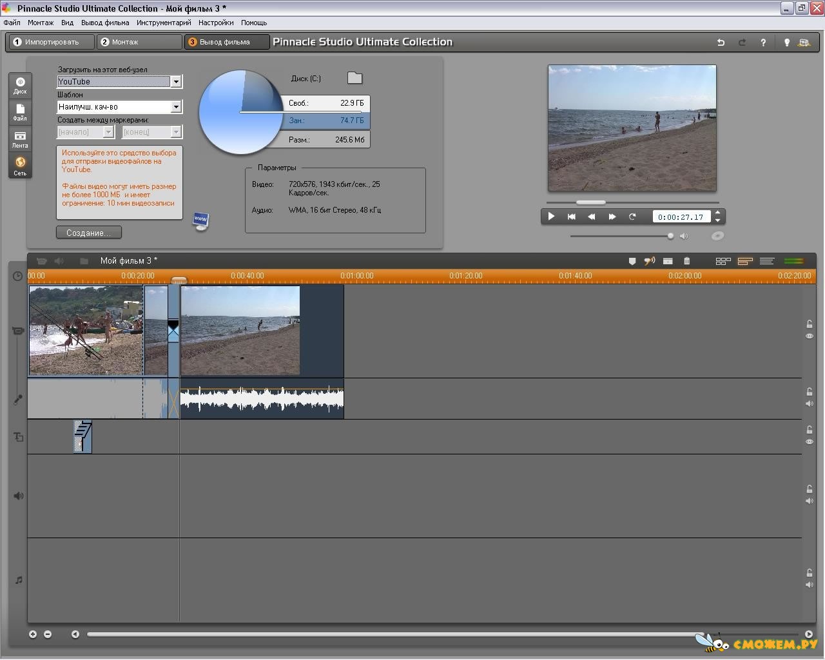Screen dimensions: 825x660
Task: Open the audio toolbox speaker icon
Action: click(59, 261)
